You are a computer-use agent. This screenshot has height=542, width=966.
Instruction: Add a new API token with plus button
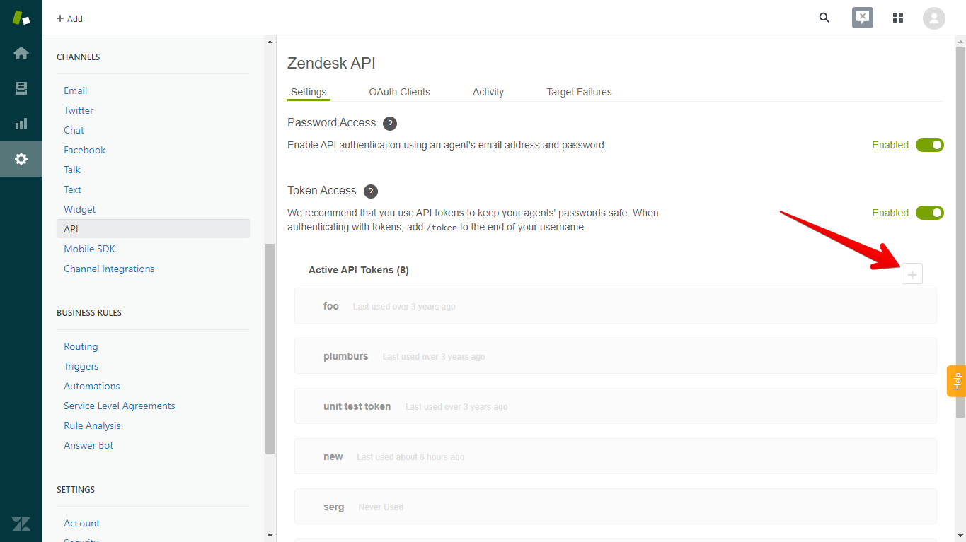(912, 274)
